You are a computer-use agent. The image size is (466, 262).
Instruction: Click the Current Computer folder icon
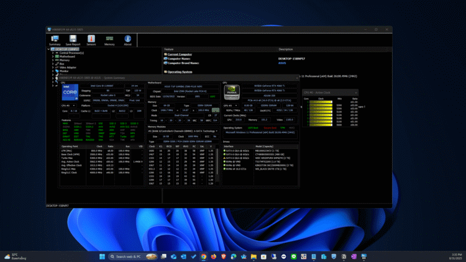tap(165, 55)
